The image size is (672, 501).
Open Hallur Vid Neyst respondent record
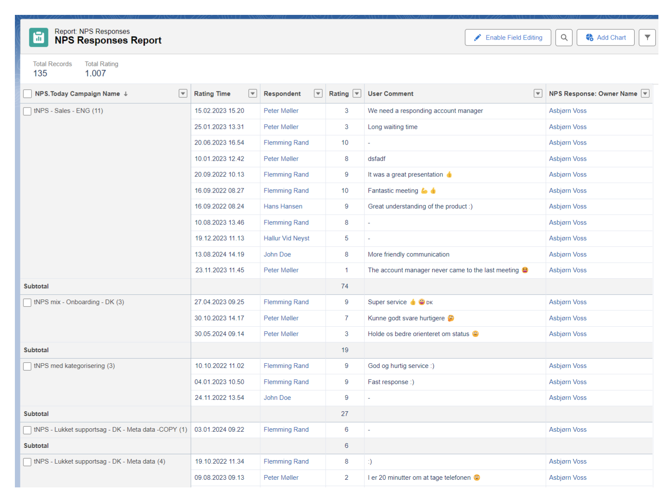[286, 238]
